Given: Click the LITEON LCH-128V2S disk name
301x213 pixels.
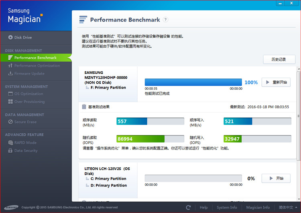Looking at the screenshot, I should 107,171.
